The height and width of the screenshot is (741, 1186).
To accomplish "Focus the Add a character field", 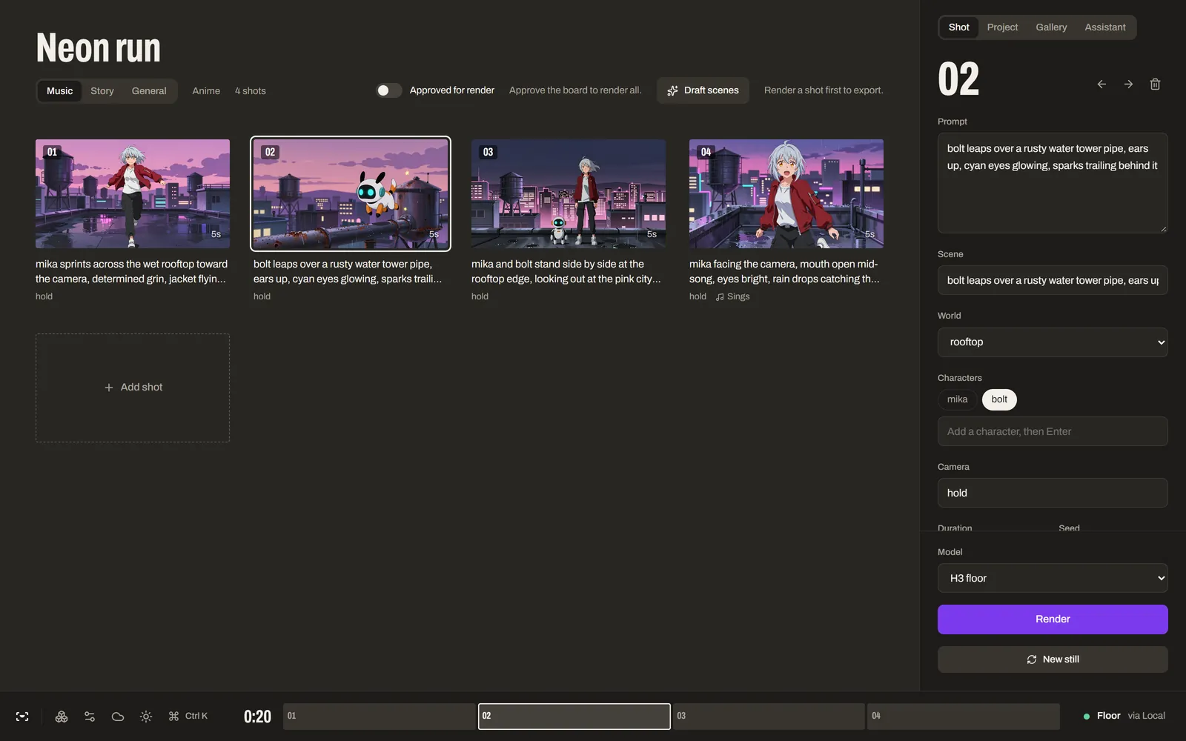I will [1053, 431].
